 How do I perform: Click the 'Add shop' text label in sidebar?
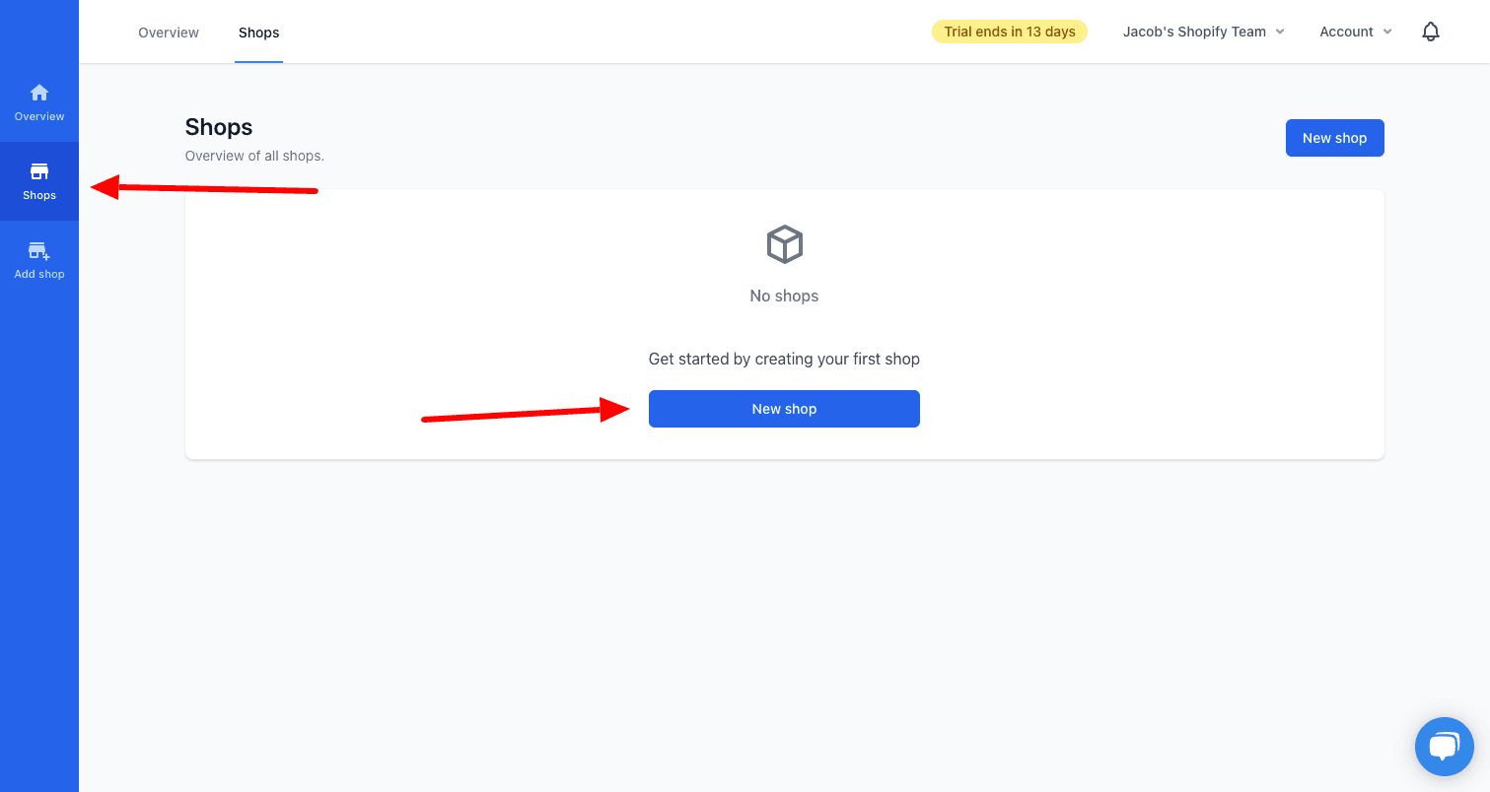point(39,274)
